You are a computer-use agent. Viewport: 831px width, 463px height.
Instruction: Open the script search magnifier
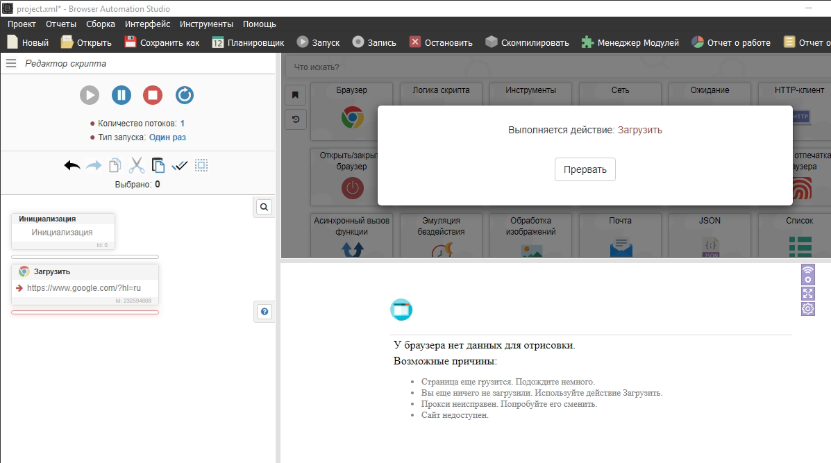click(264, 207)
